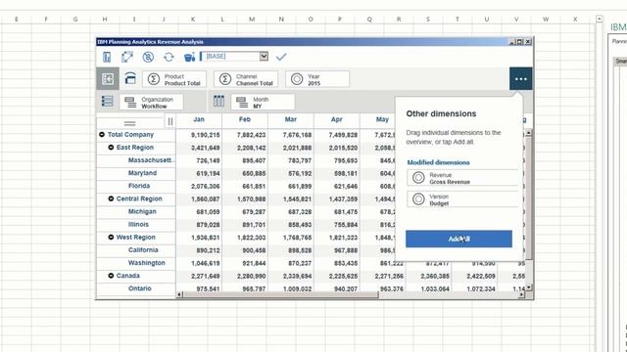Open the Product Total dimension tile
The image size is (627, 352).
(174, 79)
